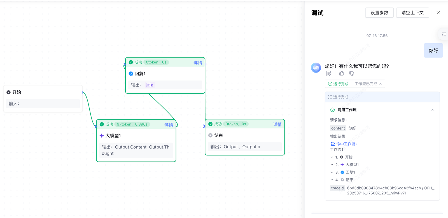The height and width of the screenshot is (218, 448).
Task: Open 详情 link on 结束 node
Action: point(277,124)
